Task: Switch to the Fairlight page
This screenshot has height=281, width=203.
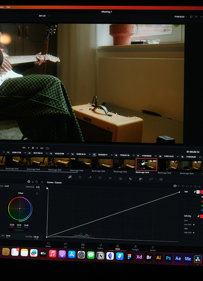Action: [135, 248]
